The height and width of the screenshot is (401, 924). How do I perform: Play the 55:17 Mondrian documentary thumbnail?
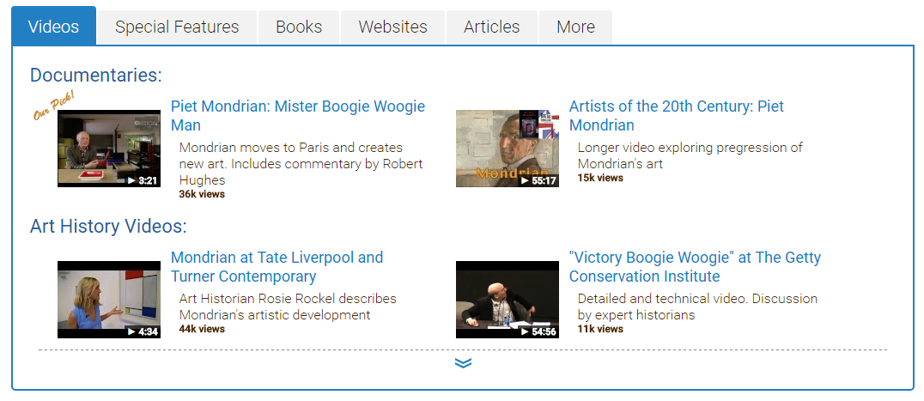[x=508, y=149]
